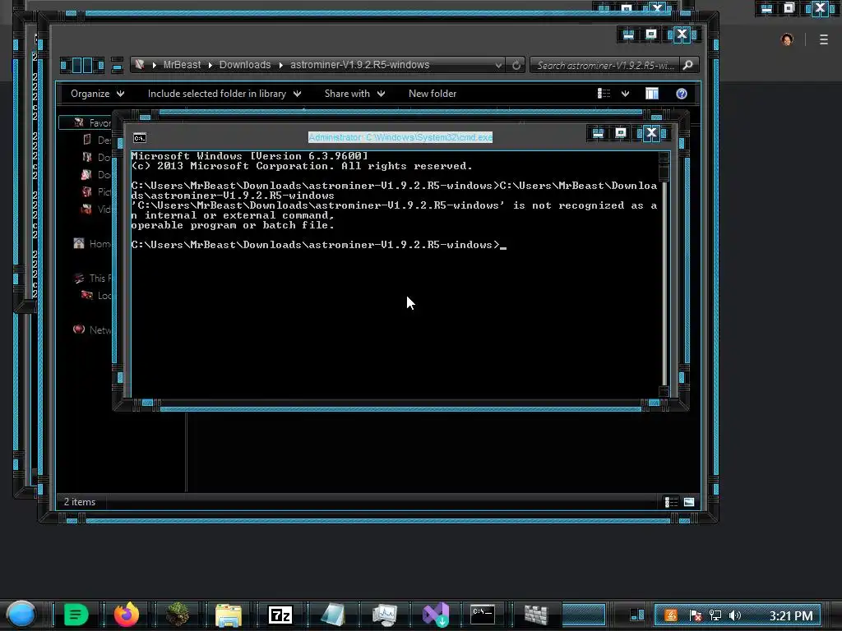Open Visual Studio Installer from taskbar
This screenshot has height=631, width=842.
[436, 615]
